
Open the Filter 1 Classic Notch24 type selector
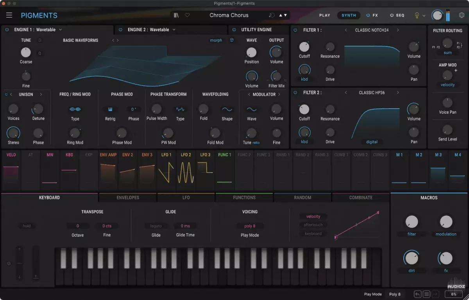(x=371, y=30)
